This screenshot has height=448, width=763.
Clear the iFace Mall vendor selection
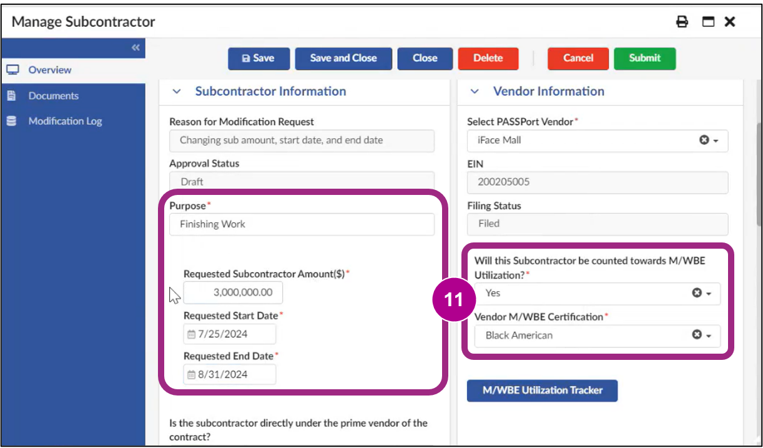[x=704, y=141]
